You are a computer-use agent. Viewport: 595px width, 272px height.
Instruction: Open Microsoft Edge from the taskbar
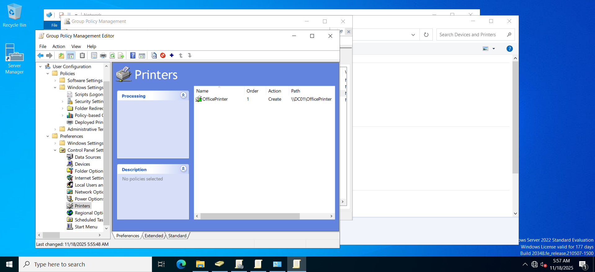click(181, 264)
